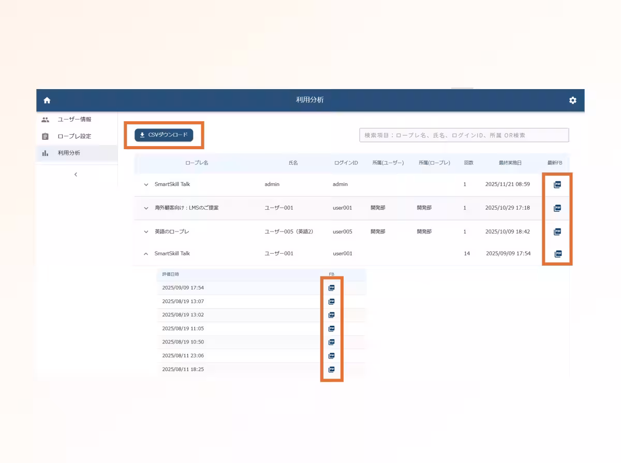The height and width of the screenshot is (463, 621).
Task: Open ロープレ設定 in sidebar
Action: [74, 136]
